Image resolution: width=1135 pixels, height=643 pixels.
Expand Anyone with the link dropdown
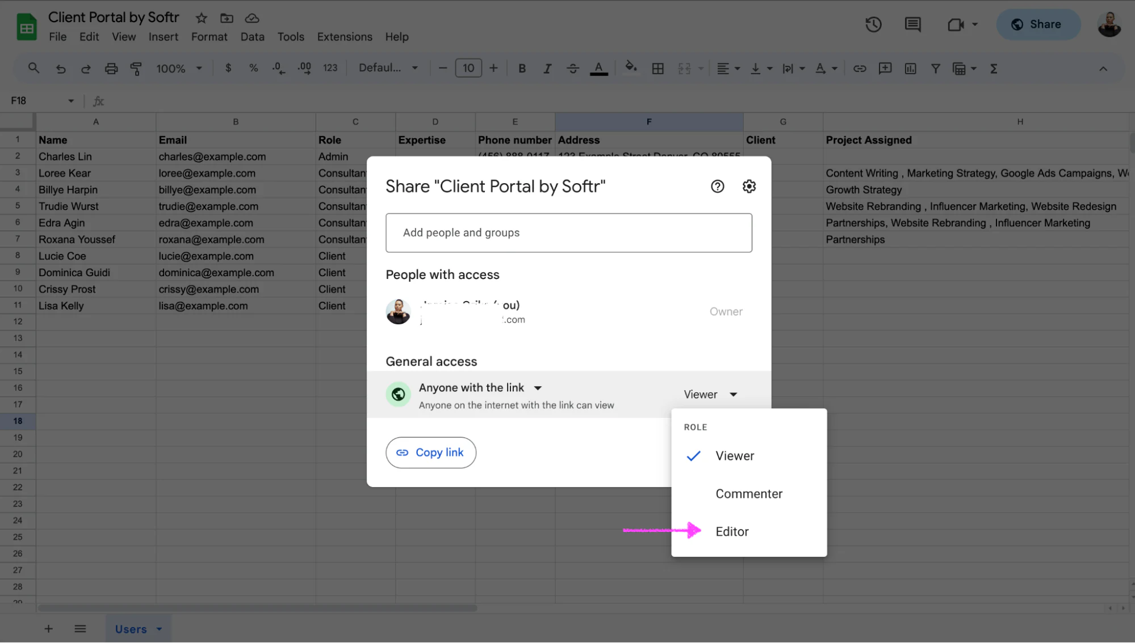(x=480, y=388)
